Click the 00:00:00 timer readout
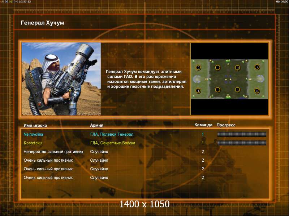The image size is (289, 216). click(x=282, y=1)
